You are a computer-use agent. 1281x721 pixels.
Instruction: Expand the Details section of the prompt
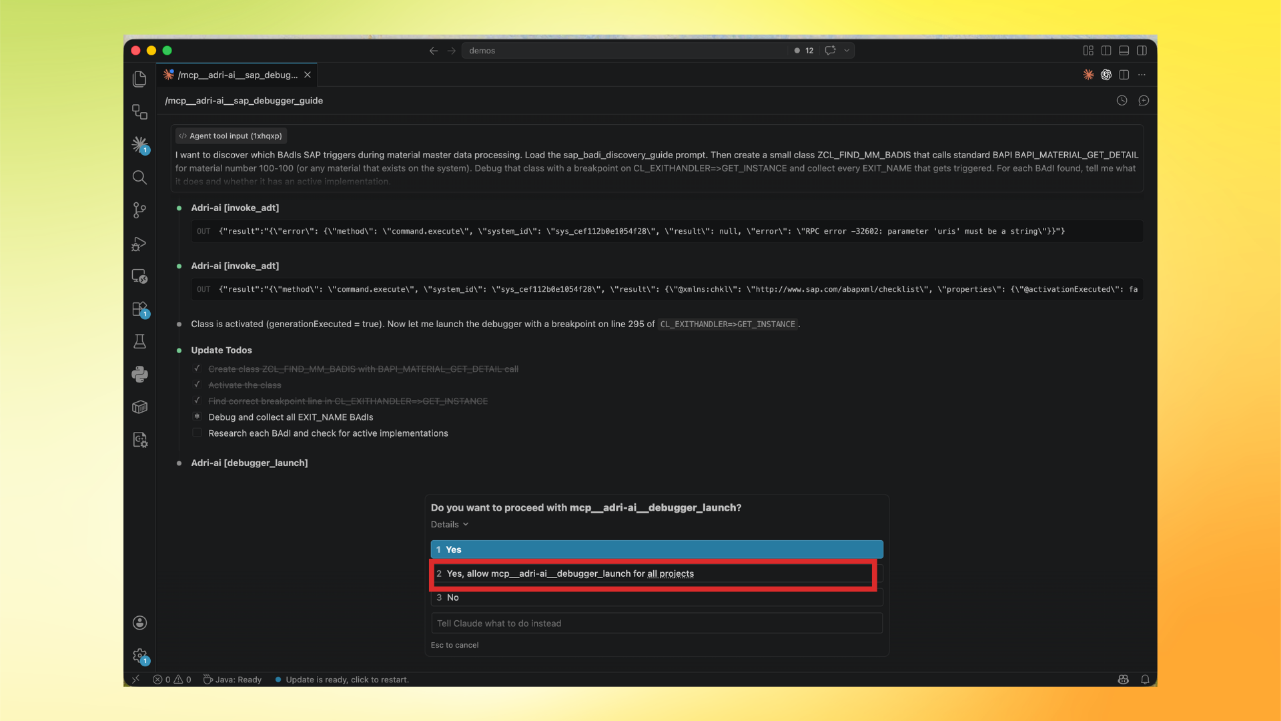point(449,524)
